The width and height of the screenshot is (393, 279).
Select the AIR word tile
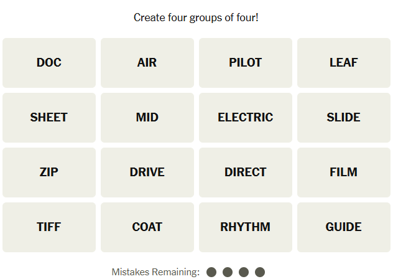[147, 63]
